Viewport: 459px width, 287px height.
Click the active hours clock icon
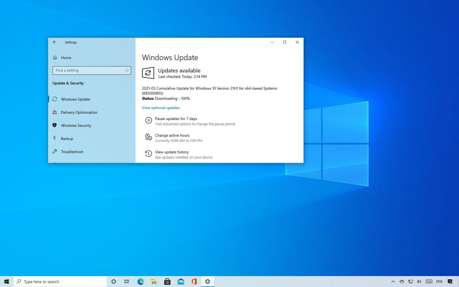point(148,137)
